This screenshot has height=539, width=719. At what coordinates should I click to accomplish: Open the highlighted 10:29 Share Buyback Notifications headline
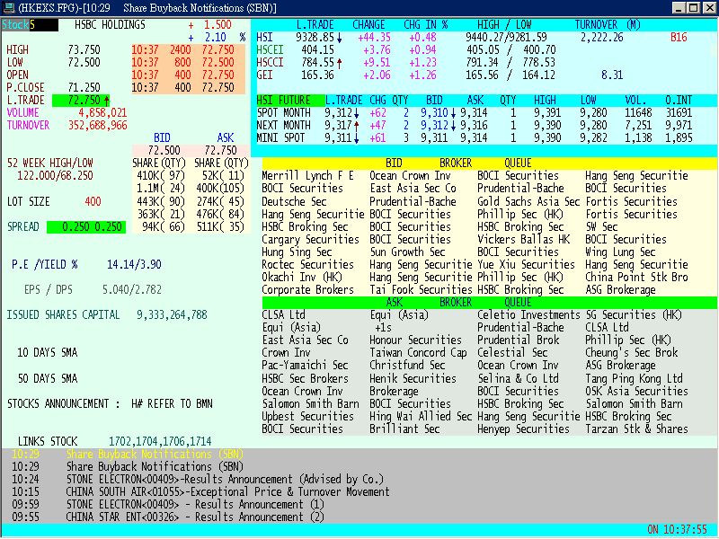(128, 455)
